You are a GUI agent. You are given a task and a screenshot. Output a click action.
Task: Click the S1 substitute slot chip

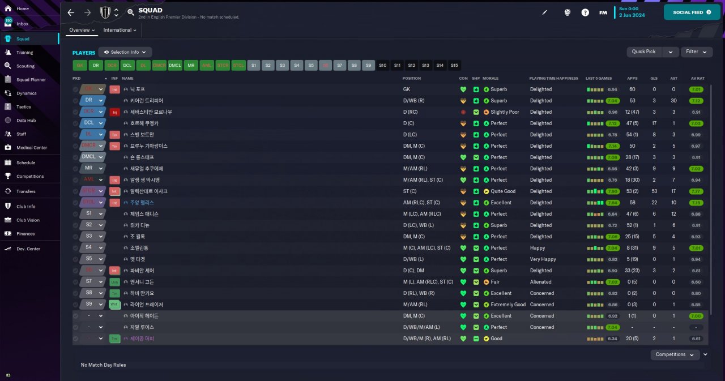tap(254, 65)
